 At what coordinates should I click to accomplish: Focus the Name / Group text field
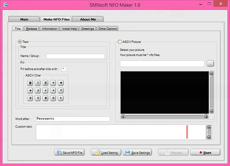[x=76, y=56]
